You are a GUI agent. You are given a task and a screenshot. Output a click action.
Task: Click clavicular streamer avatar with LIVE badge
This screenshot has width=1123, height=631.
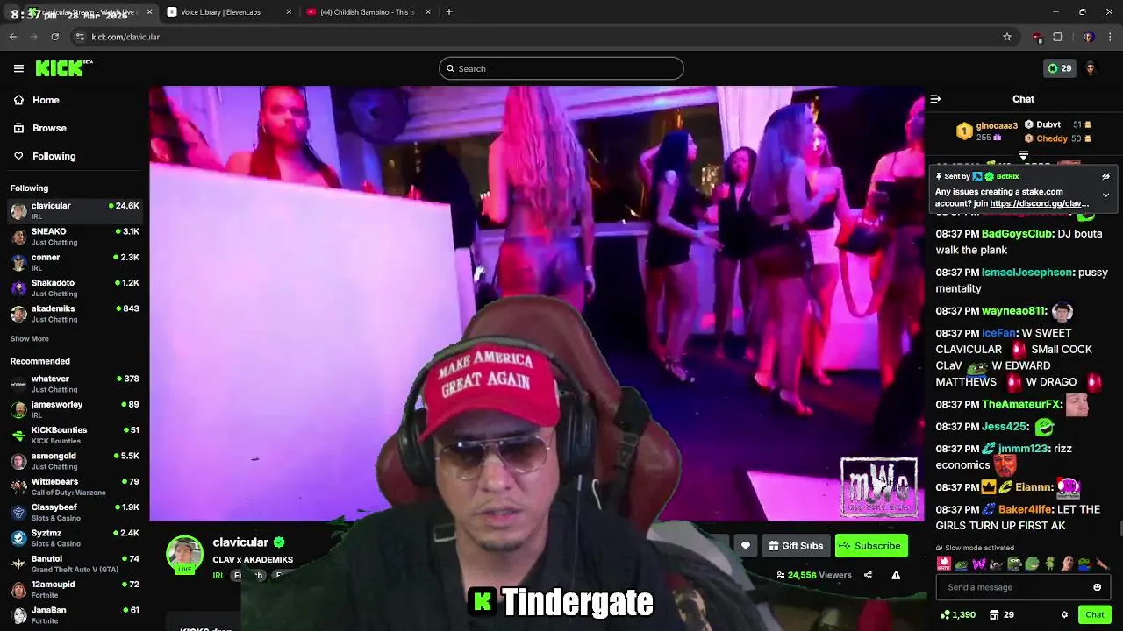[x=184, y=555]
